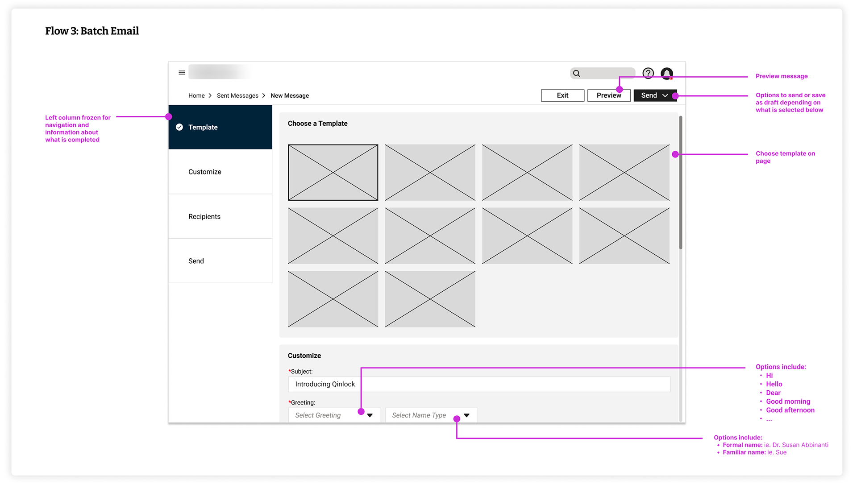Select the first outlined template thumbnail
Screen dimensions: 857x488
(333, 172)
